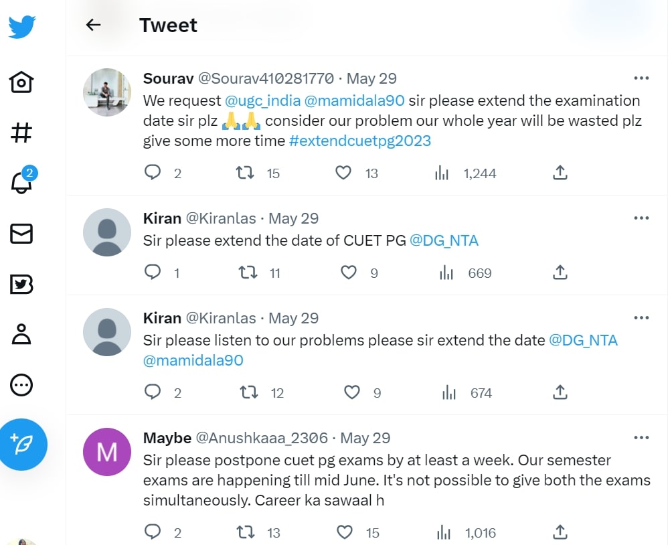Screen dimensions: 672x545
Task: Click the compose Tweet feather button
Action: click(x=23, y=443)
